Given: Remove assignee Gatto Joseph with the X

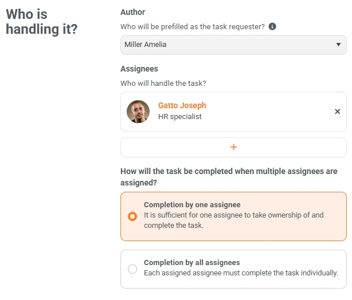Looking at the screenshot, I should pos(338,112).
